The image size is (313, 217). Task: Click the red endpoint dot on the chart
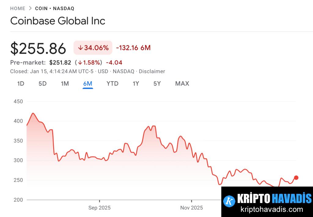click(296, 177)
